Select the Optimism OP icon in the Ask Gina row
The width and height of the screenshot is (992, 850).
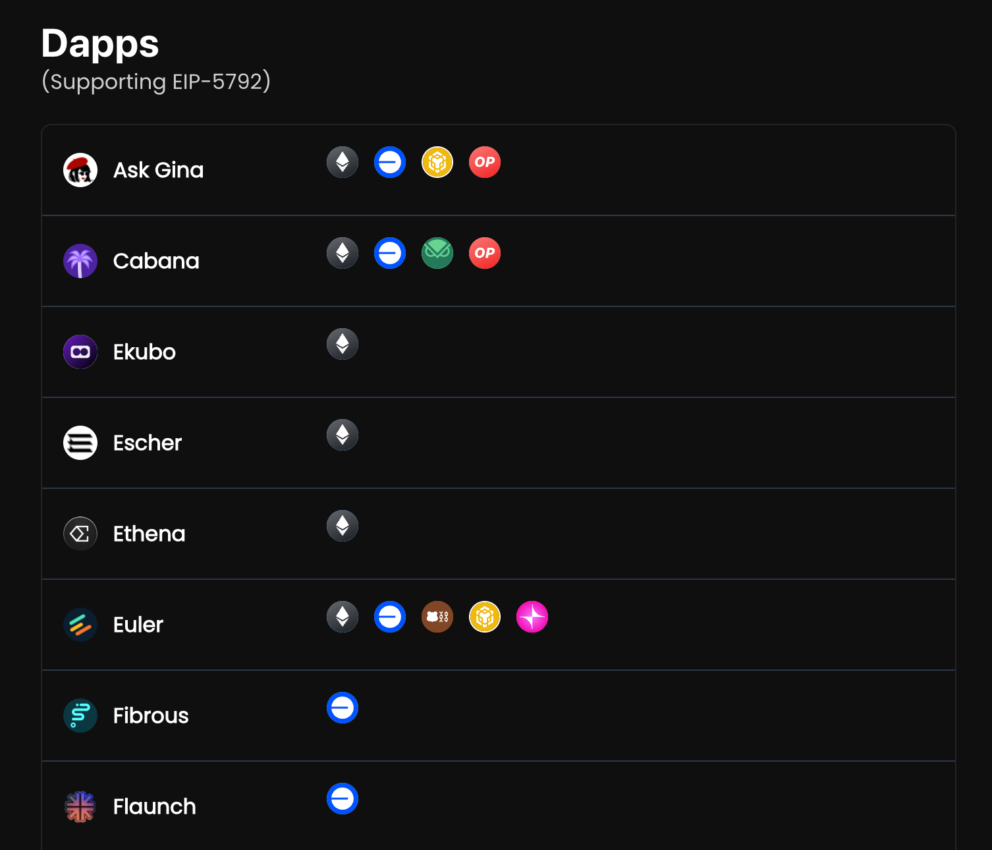(485, 162)
